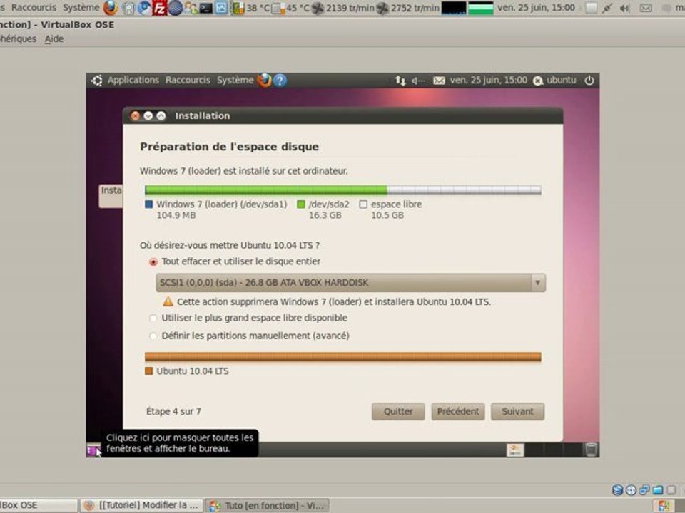Click the green system monitor graph
The width and height of the screenshot is (685, 513).
pos(480,8)
